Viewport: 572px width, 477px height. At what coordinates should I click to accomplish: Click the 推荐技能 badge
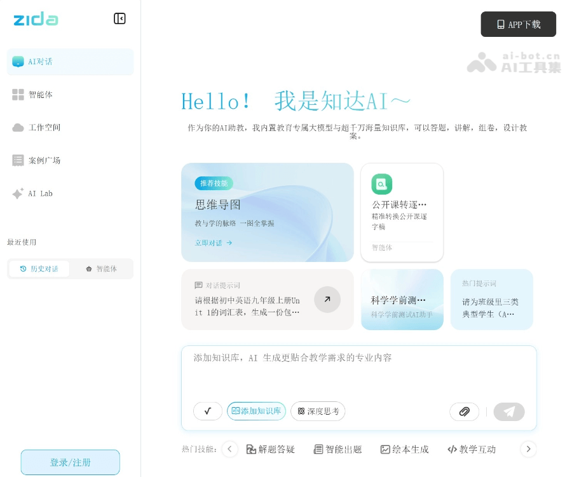tap(214, 183)
